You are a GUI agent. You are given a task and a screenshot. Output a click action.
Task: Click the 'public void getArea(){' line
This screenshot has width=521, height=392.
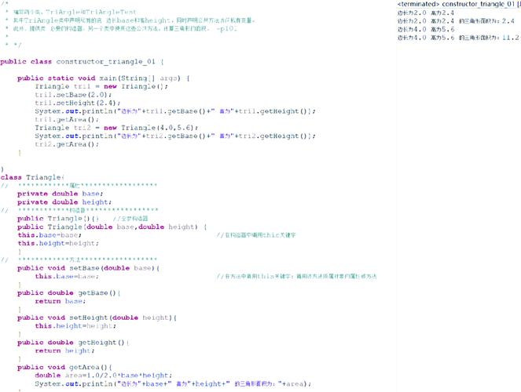(x=64, y=368)
